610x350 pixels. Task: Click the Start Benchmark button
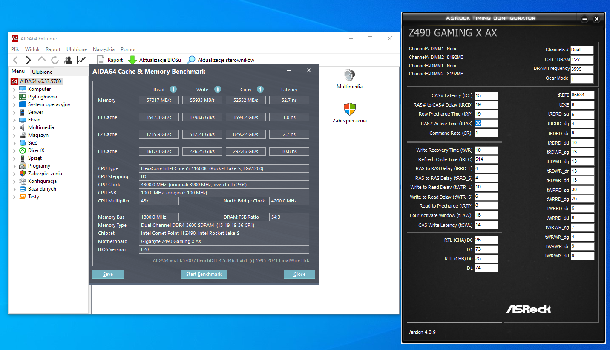204,274
